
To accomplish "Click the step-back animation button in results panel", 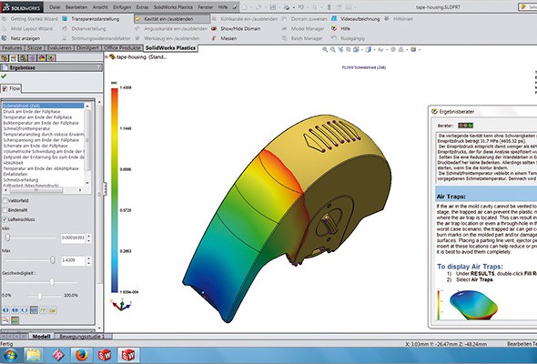I will pyautogui.click(x=25, y=310).
